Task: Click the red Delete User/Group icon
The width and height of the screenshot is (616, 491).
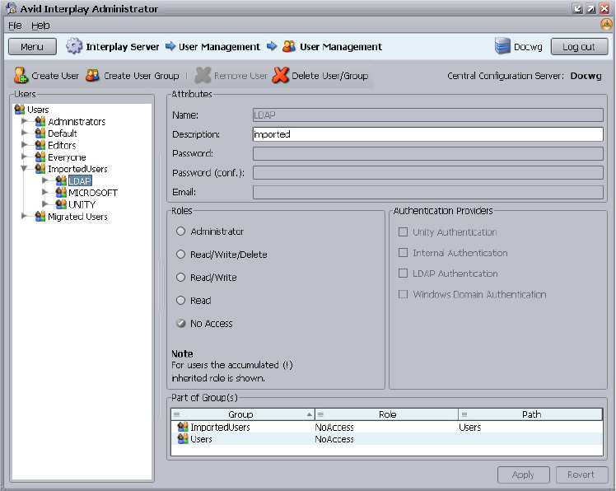Action: coord(281,75)
